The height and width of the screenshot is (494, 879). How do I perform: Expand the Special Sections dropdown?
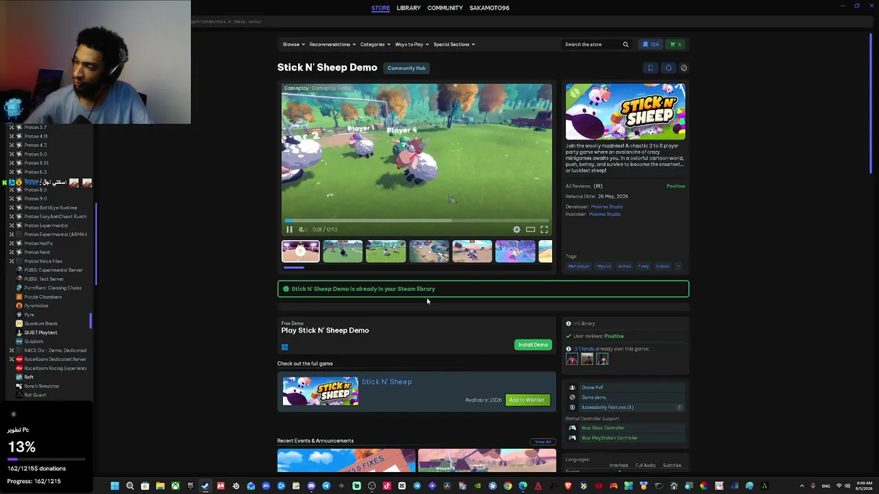(454, 45)
